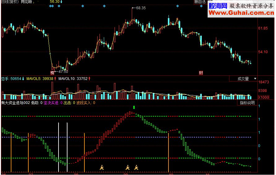276x175 pixels.
Task: Click the 同花顺 stock name label
Action: (x=26, y=2)
